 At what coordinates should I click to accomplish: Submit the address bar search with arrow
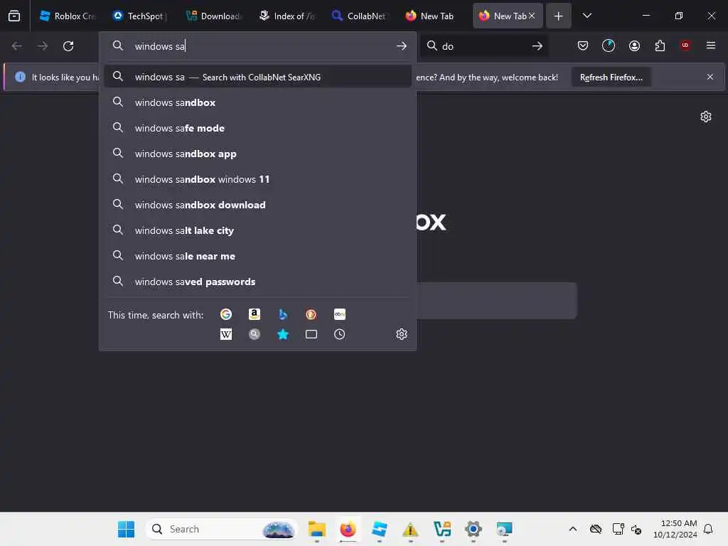tap(402, 46)
